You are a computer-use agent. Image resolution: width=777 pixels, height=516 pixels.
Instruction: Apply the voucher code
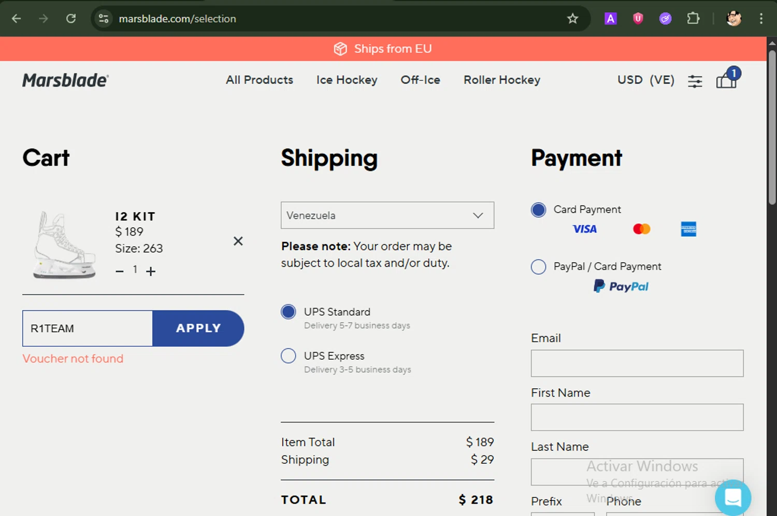pos(198,328)
